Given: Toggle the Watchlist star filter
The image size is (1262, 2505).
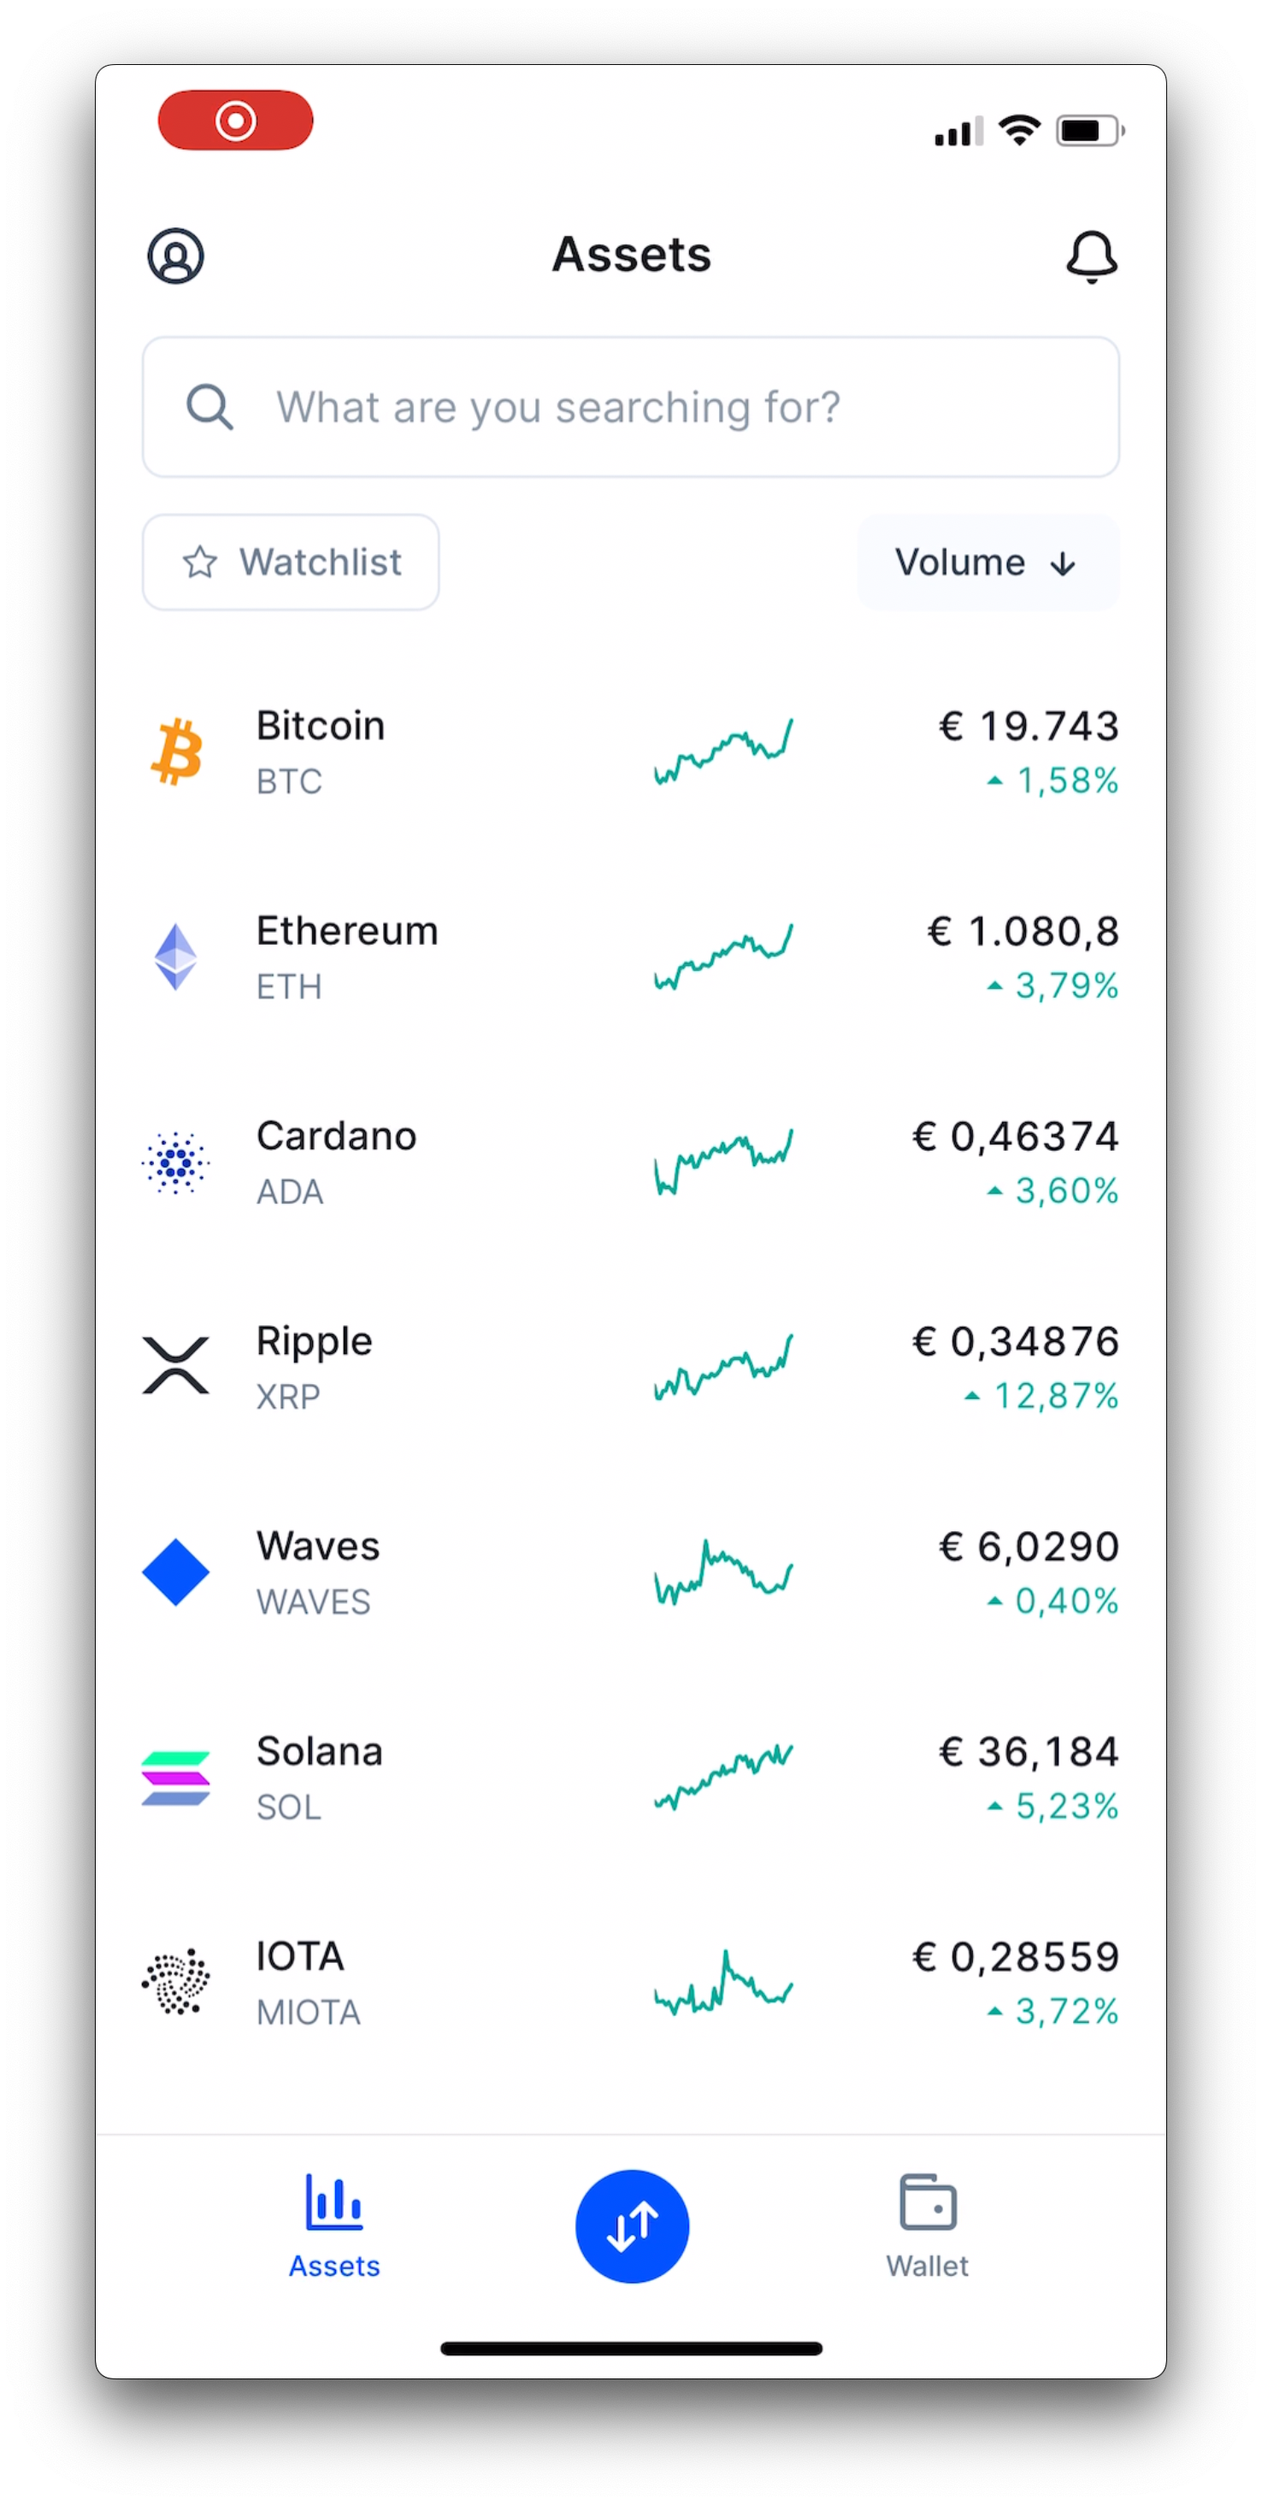Looking at the screenshot, I should click(291, 562).
